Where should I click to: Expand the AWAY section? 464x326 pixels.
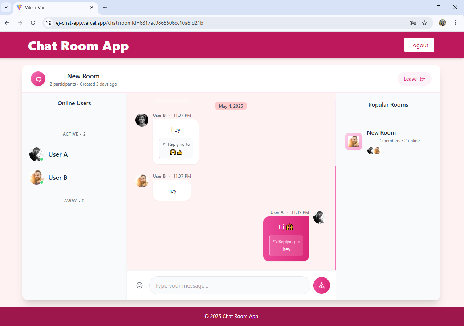(74, 201)
